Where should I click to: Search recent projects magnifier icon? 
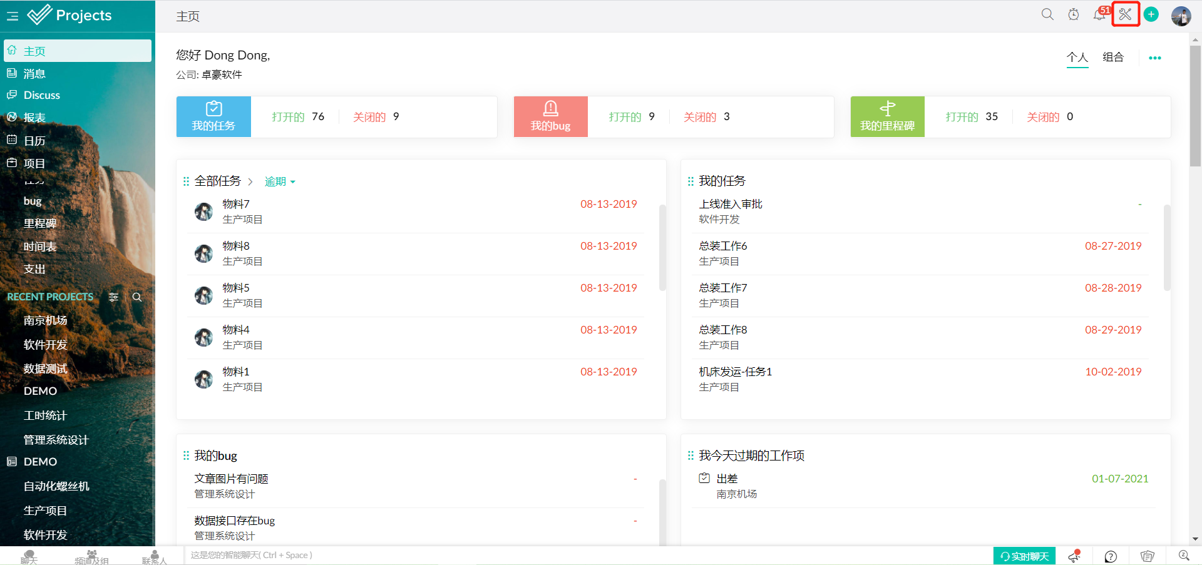137,297
